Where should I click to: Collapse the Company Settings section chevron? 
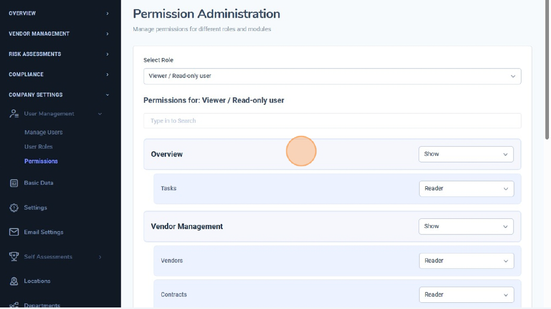point(107,95)
